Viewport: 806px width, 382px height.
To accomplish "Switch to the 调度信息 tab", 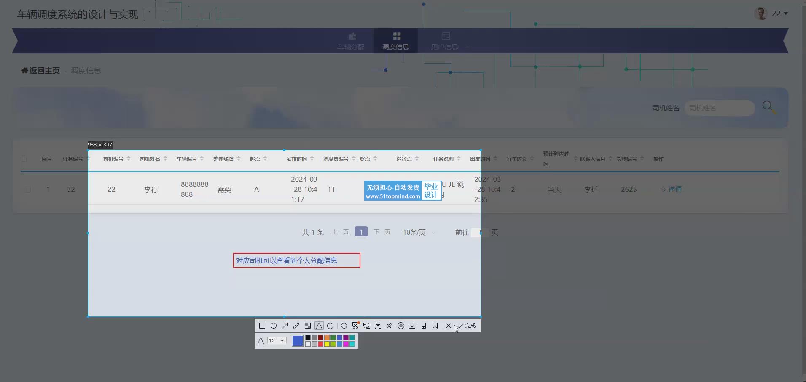I will coord(395,41).
